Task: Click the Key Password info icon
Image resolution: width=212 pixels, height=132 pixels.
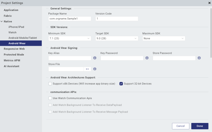Action: click(147, 58)
